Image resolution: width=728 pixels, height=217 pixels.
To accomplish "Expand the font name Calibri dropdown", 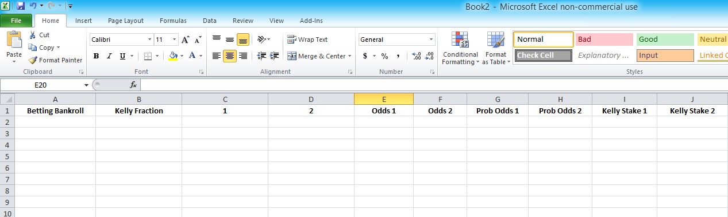I will [149, 40].
